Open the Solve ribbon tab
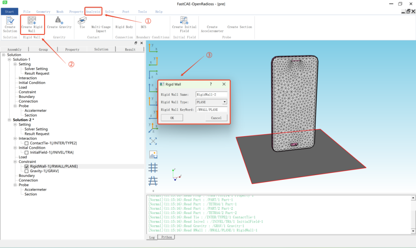 [x=109, y=12]
